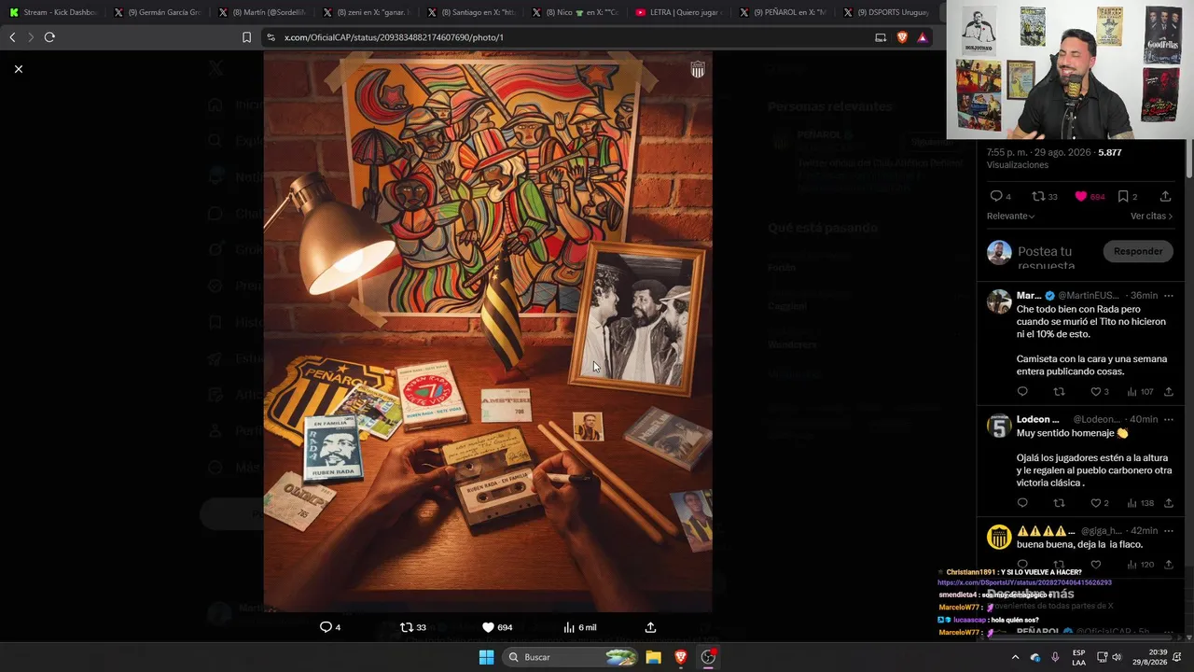
Task: Open the OBS recording app on taskbar
Action: click(708, 657)
